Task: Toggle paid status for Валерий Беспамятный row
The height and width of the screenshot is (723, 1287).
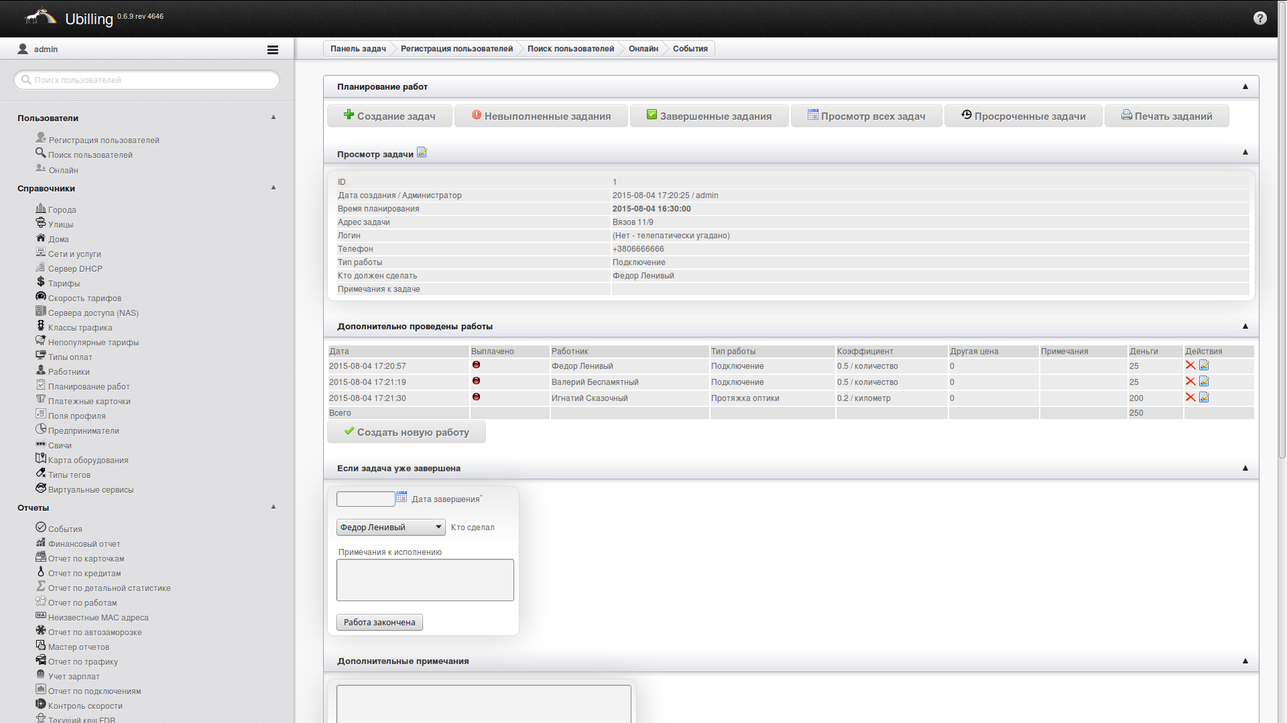Action: point(476,381)
